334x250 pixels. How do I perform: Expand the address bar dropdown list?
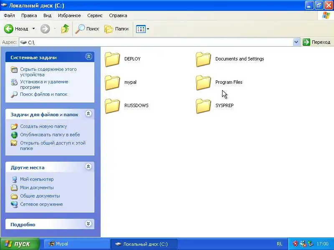(x=296, y=42)
